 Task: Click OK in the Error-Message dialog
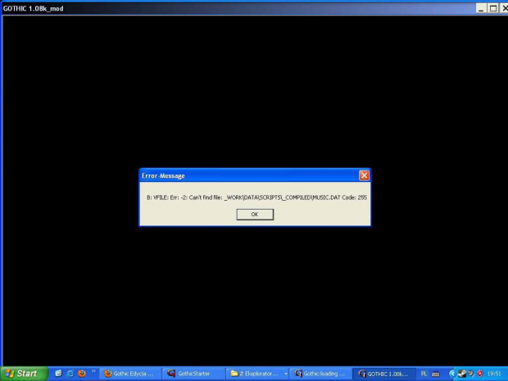point(255,214)
